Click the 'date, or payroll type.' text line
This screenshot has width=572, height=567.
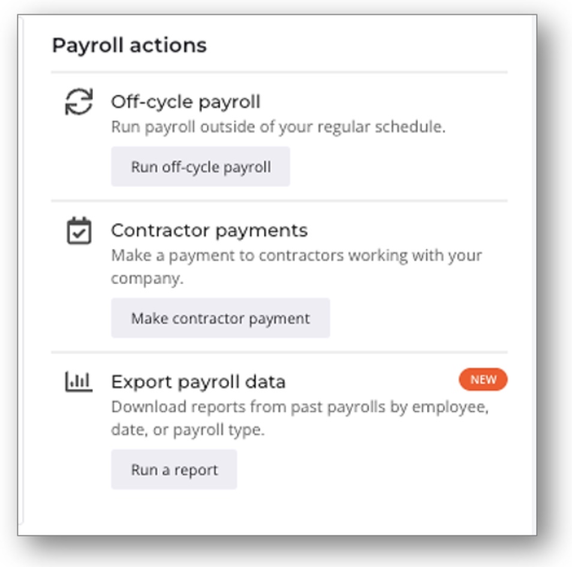188,431
